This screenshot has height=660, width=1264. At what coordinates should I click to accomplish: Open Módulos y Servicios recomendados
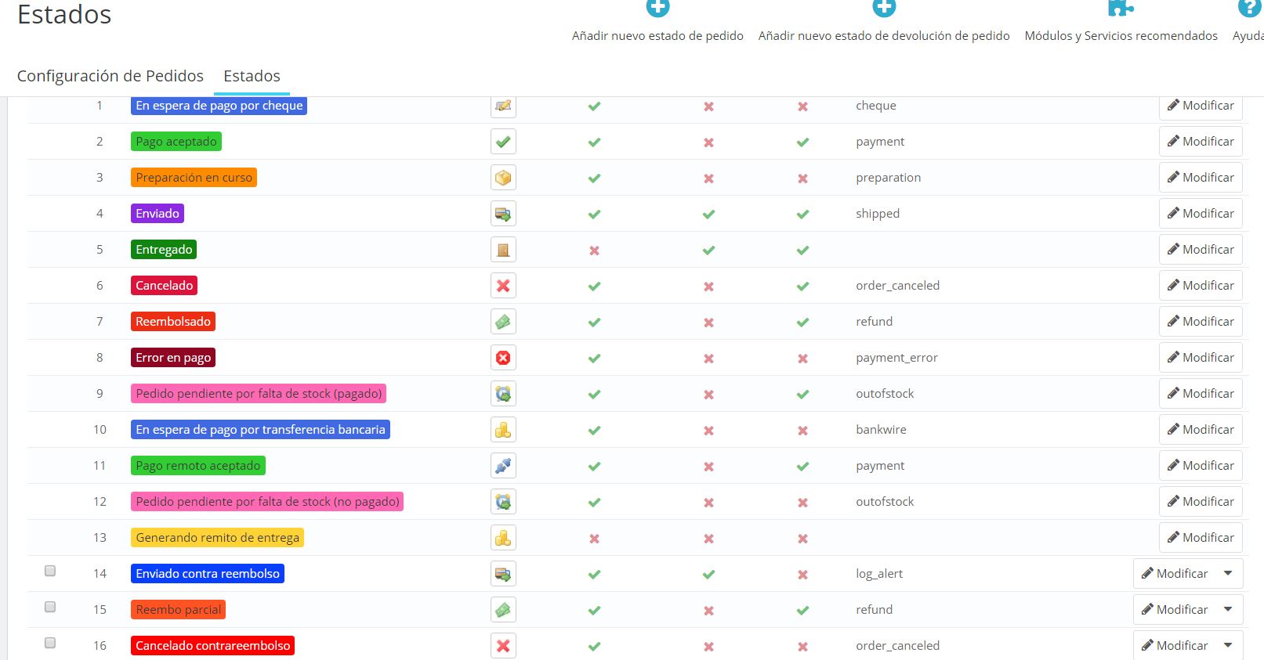[1121, 22]
